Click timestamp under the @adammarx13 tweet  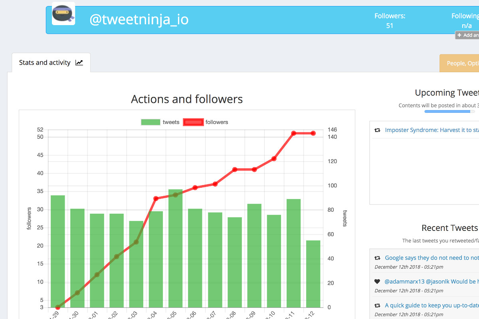coord(409,291)
